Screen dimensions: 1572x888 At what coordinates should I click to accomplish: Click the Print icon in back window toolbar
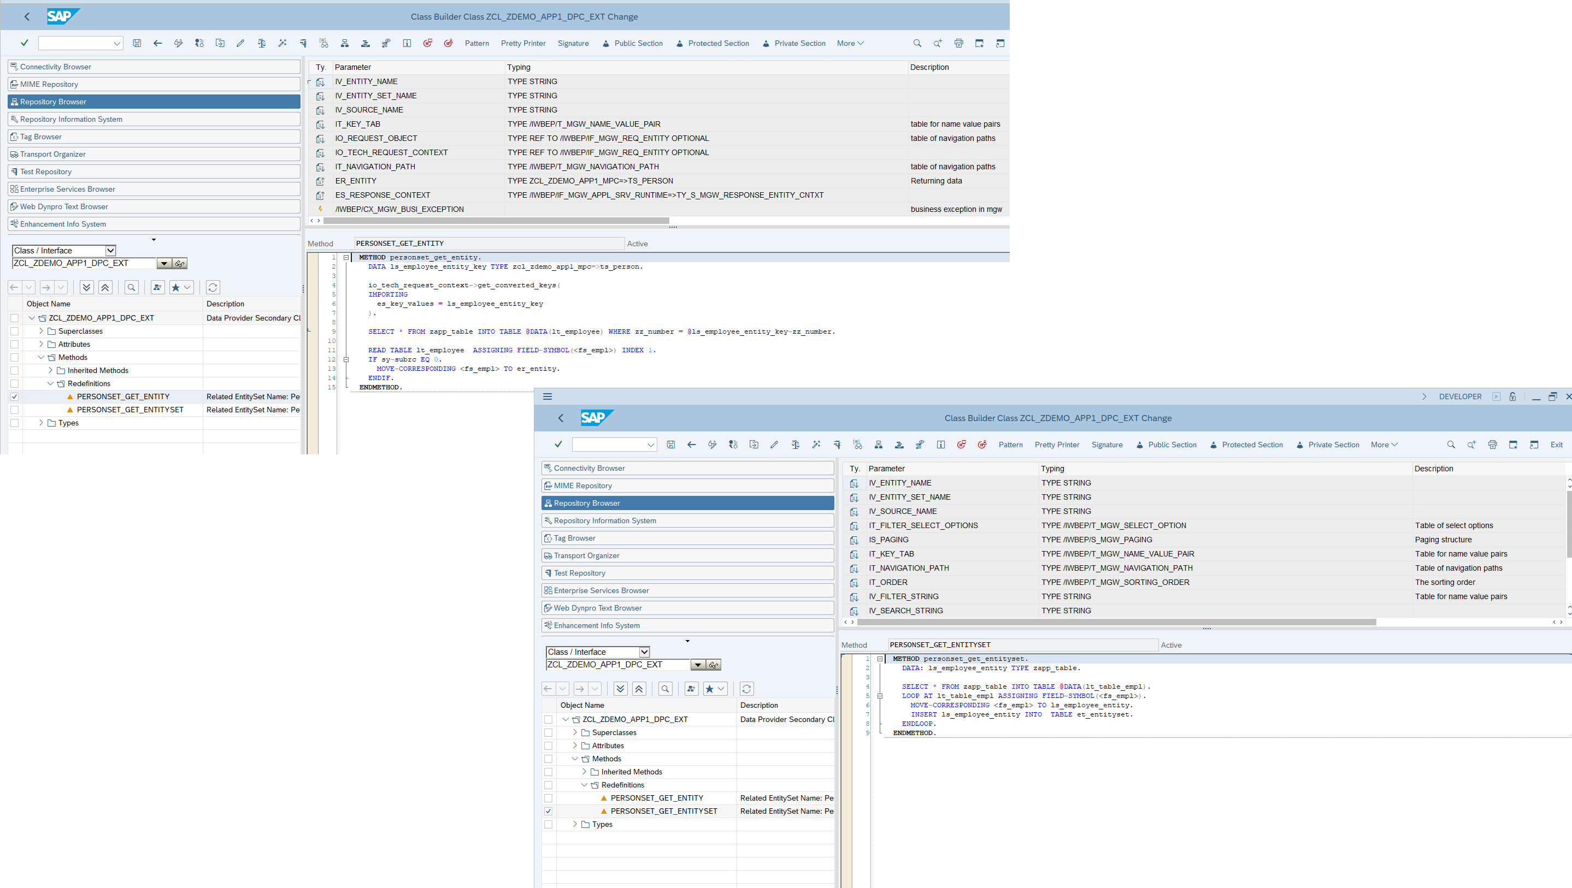[x=959, y=43]
